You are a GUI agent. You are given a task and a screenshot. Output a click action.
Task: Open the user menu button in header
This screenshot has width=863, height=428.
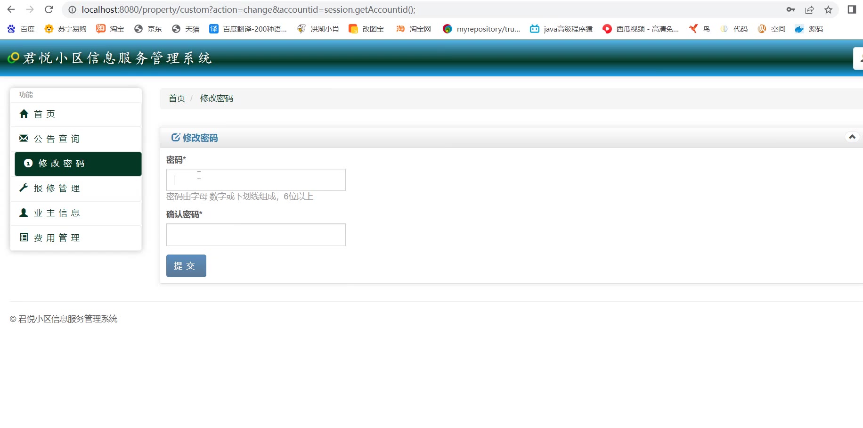point(858,58)
